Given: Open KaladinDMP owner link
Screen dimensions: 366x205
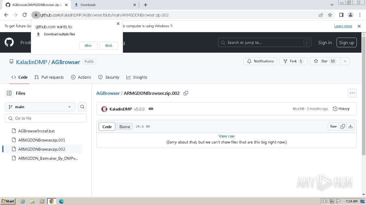Looking at the screenshot, I should (31, 62).
